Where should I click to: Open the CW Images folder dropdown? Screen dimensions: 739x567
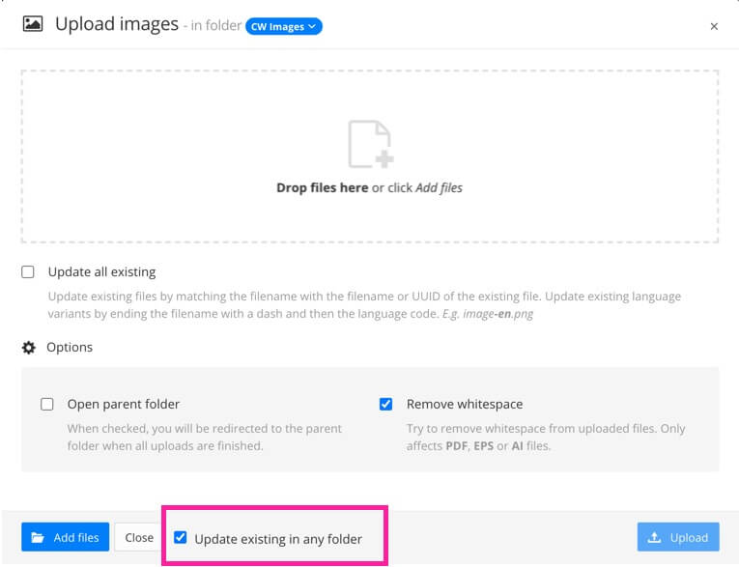pos(284,26)
